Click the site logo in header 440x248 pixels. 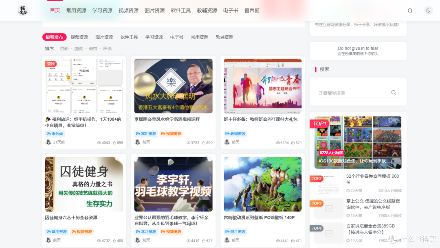click(x=22, y=10)
